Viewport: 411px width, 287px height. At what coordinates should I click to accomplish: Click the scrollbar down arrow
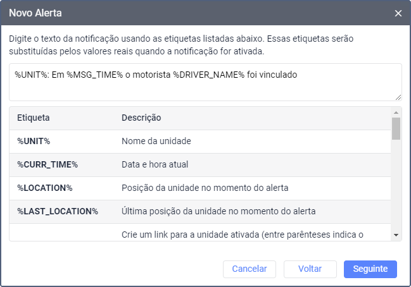[396, 235]
